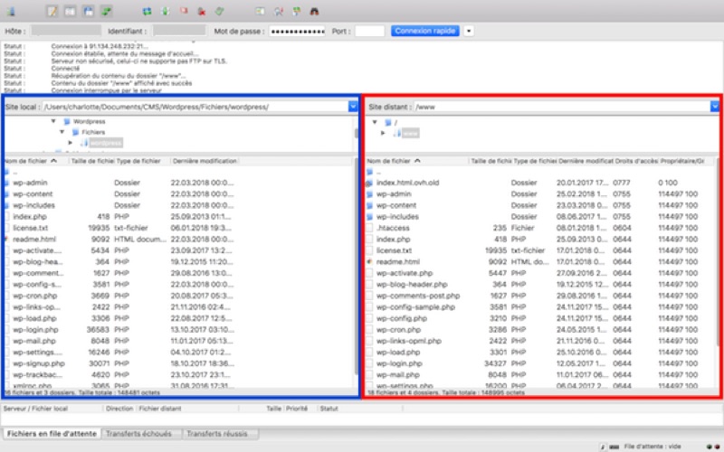Click the cancel current operation icon
This screenshot has height=452, width=724.
point(184,12)
